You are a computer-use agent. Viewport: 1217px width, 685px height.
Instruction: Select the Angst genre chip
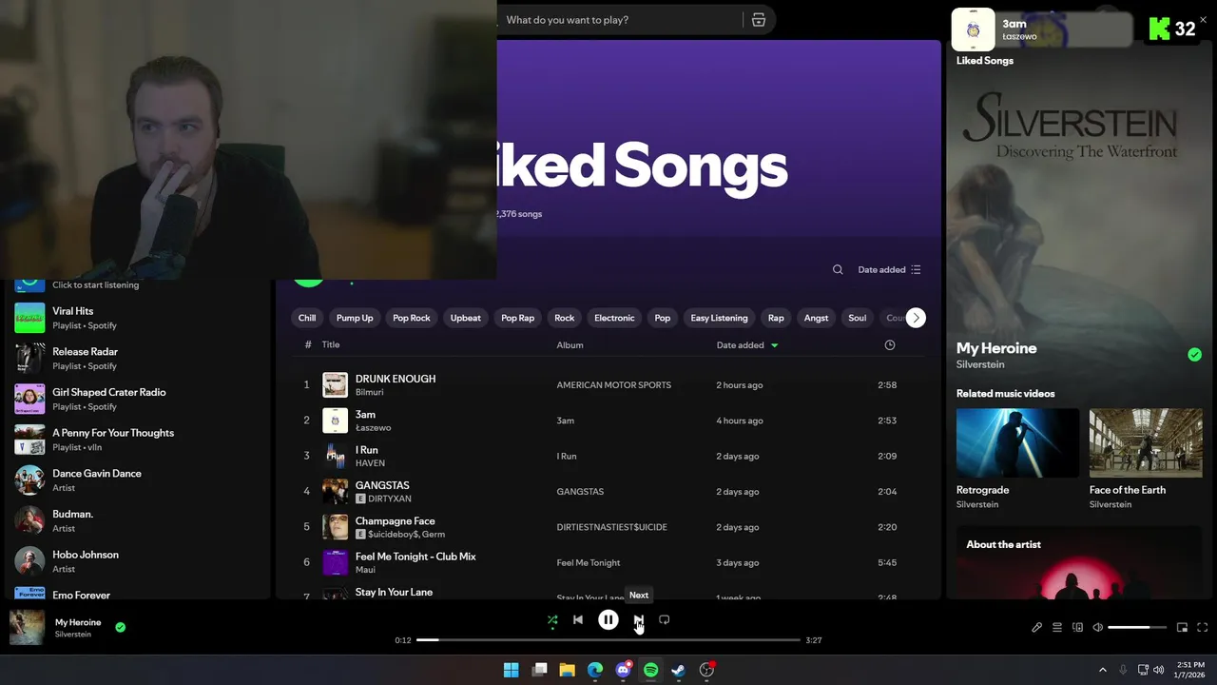817,318
